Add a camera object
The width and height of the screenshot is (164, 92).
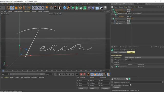point(101,8)
